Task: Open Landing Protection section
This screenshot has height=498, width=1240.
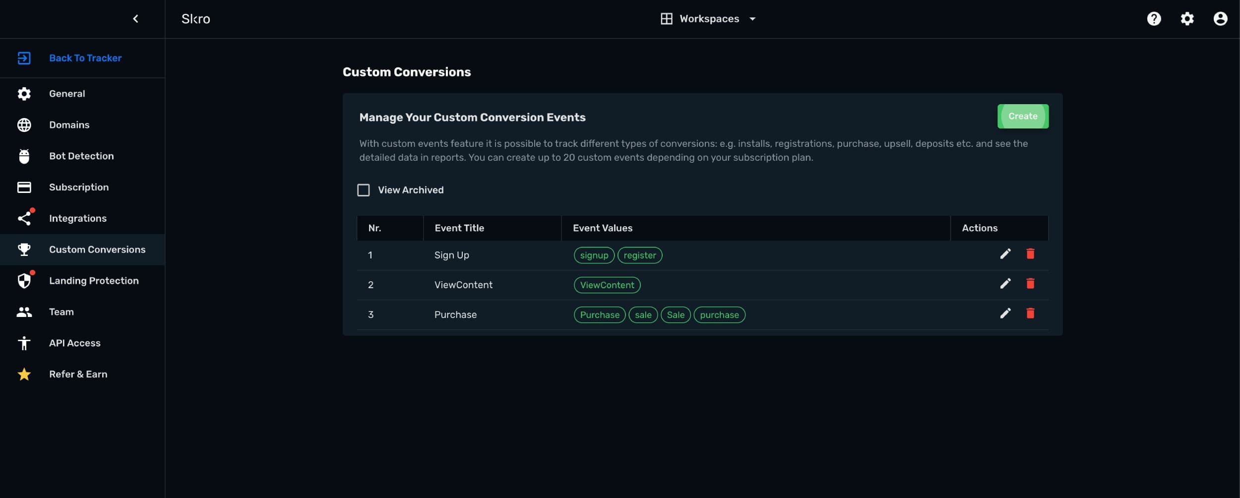Action: click(82, 281)
